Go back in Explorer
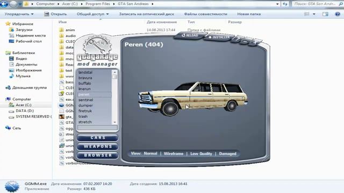This screenshot has height=193, width=344. [x=4, y=4]
